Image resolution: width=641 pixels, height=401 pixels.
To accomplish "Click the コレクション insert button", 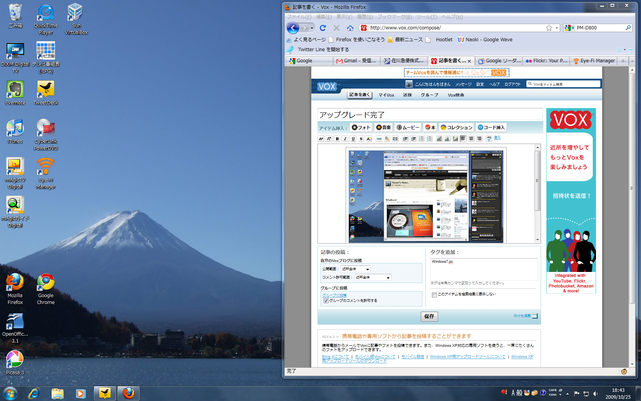I will (x=456, y=128).
